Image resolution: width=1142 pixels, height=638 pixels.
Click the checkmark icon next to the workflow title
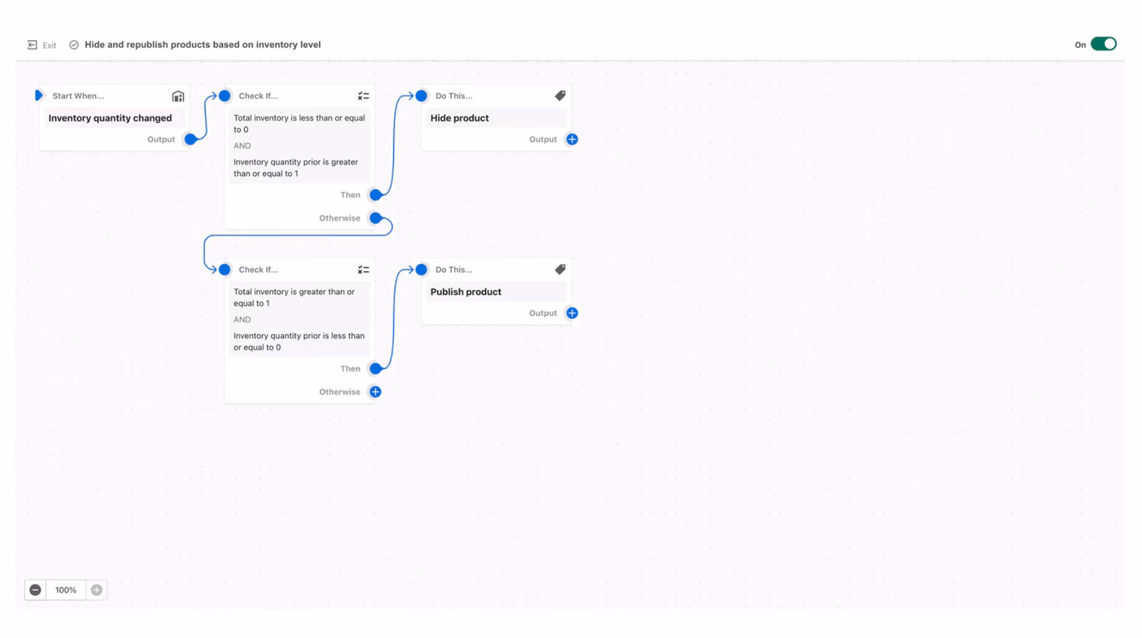[x=74, y=44]
